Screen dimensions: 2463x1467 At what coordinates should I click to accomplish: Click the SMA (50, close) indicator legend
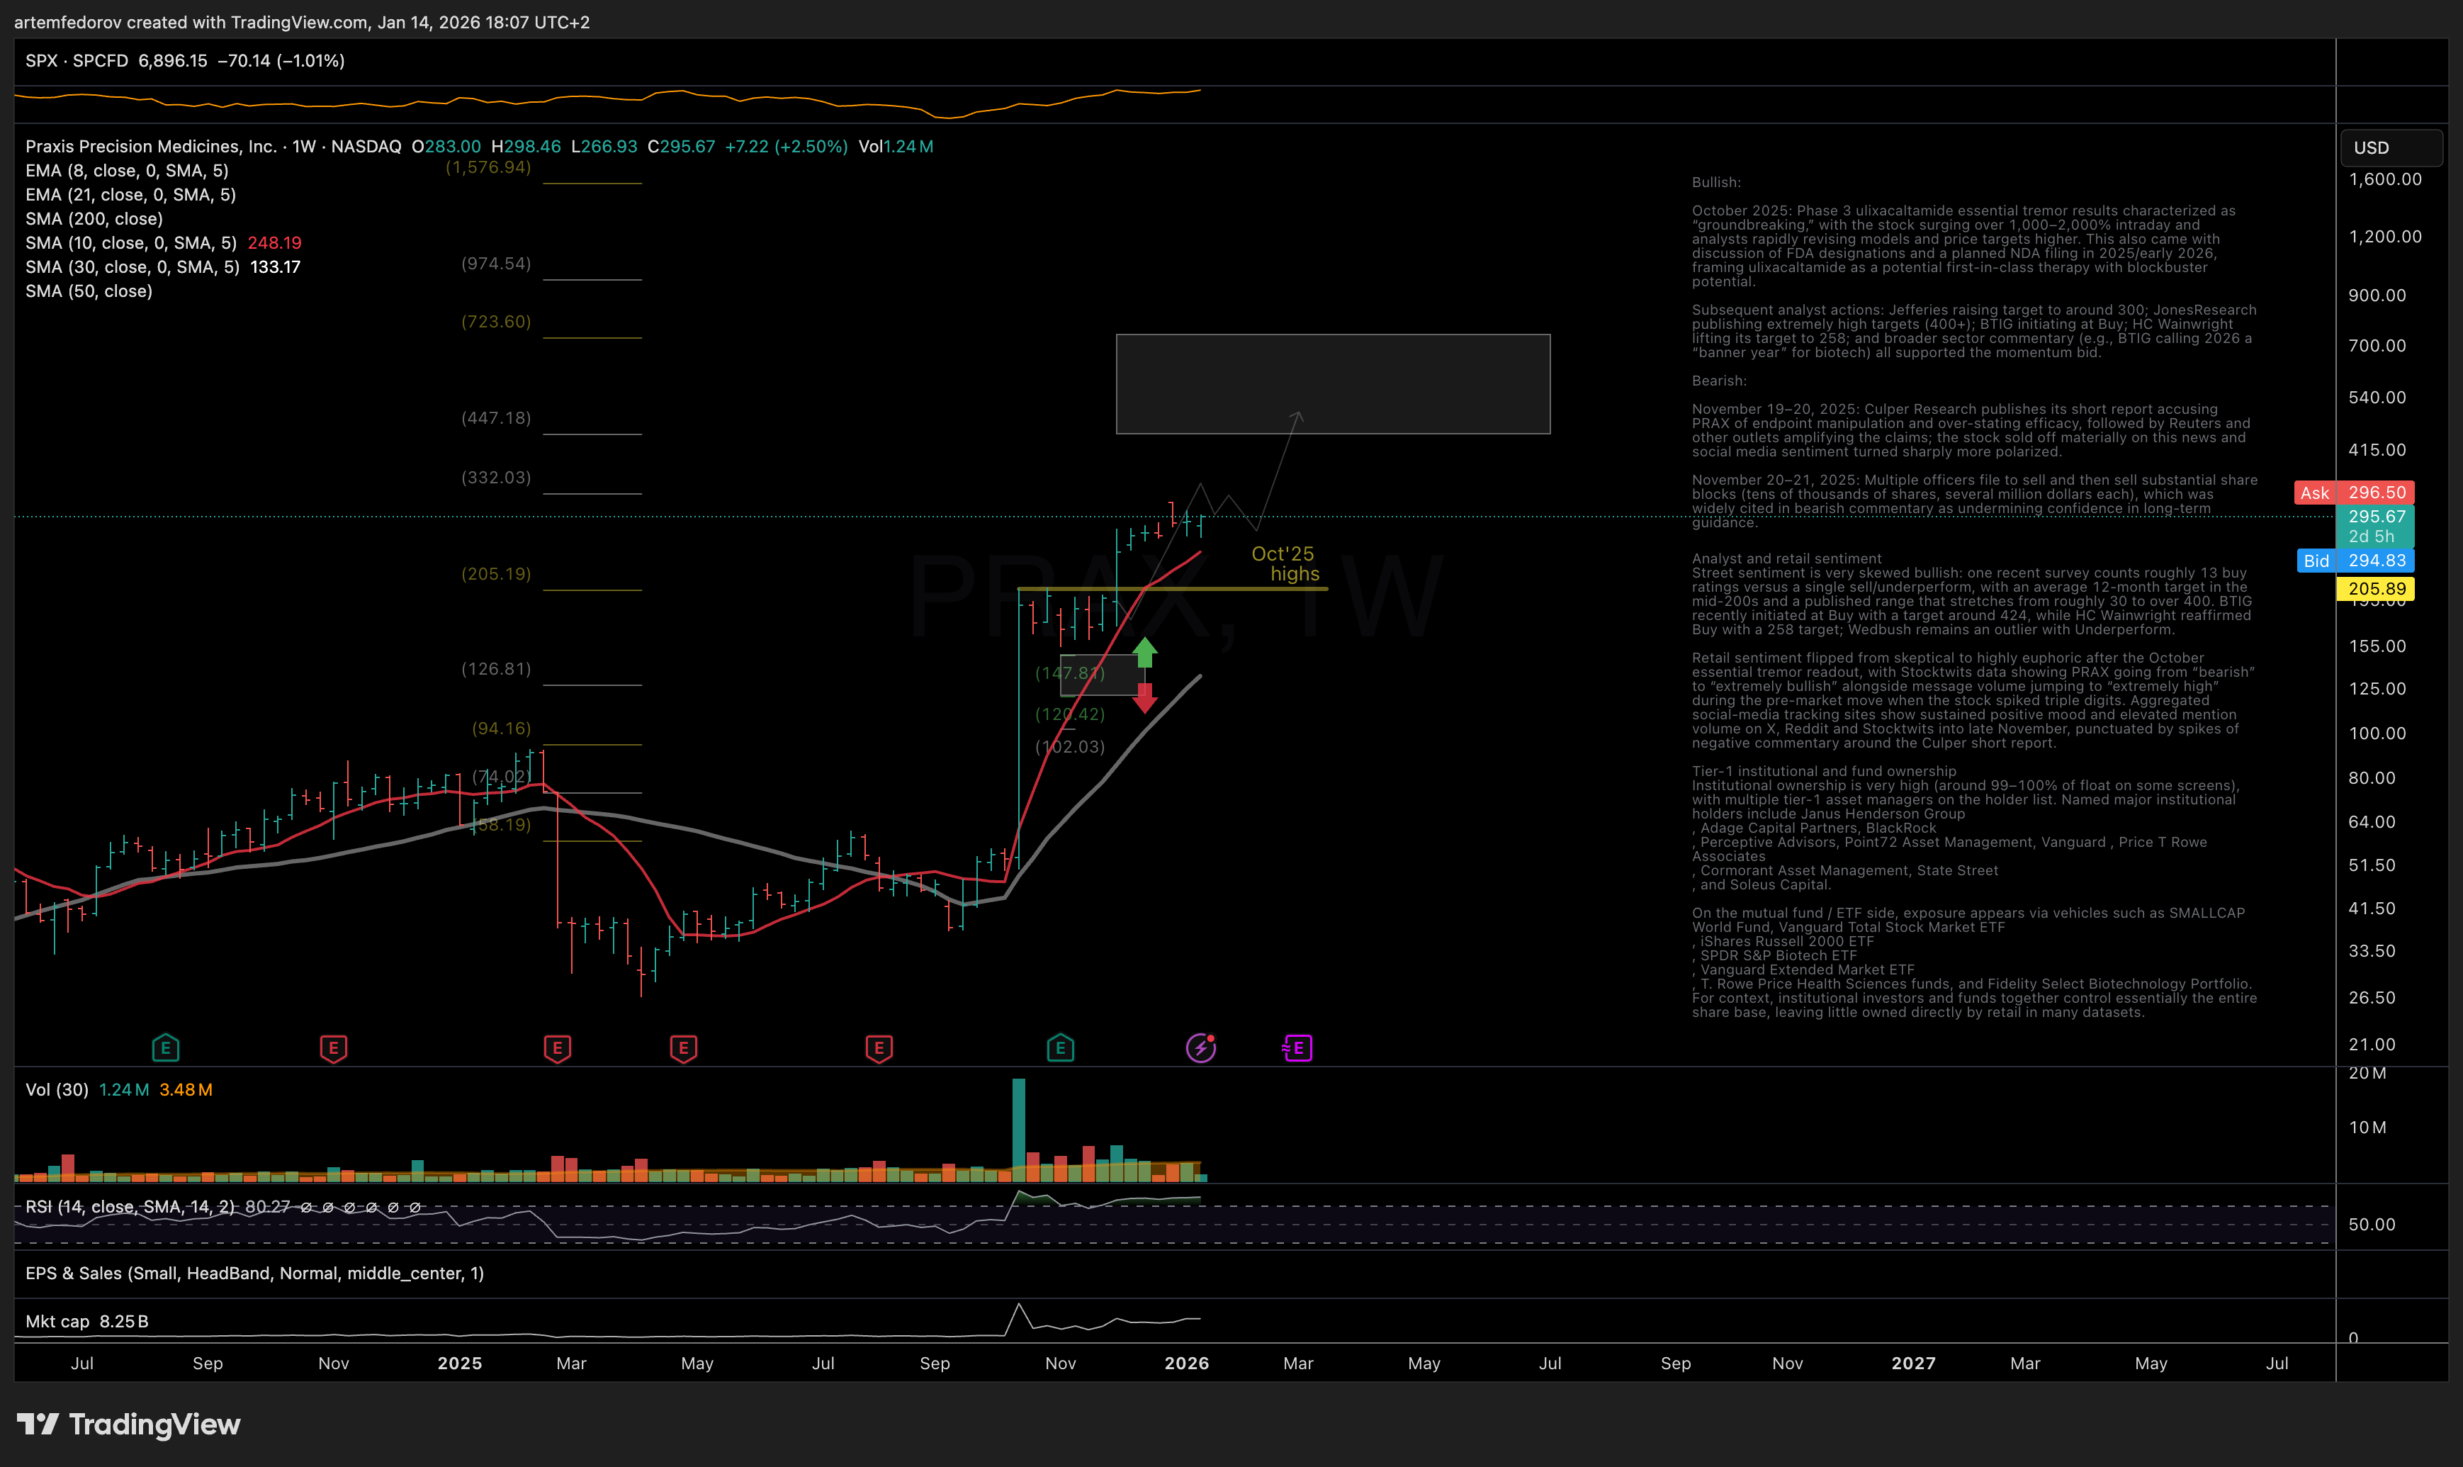89,291
